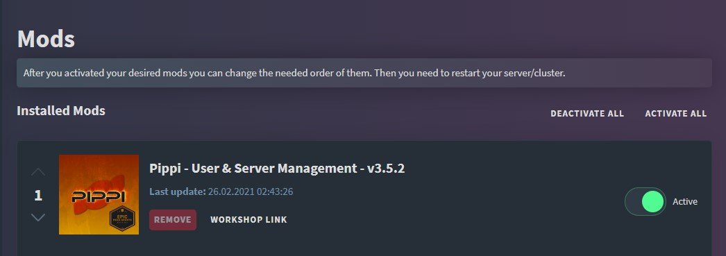Click the Mods page heading

[46, 39]
